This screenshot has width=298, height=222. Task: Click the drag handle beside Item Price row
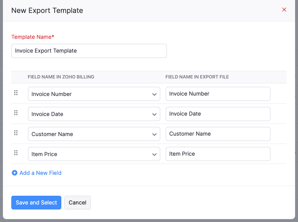coord(16,153)
